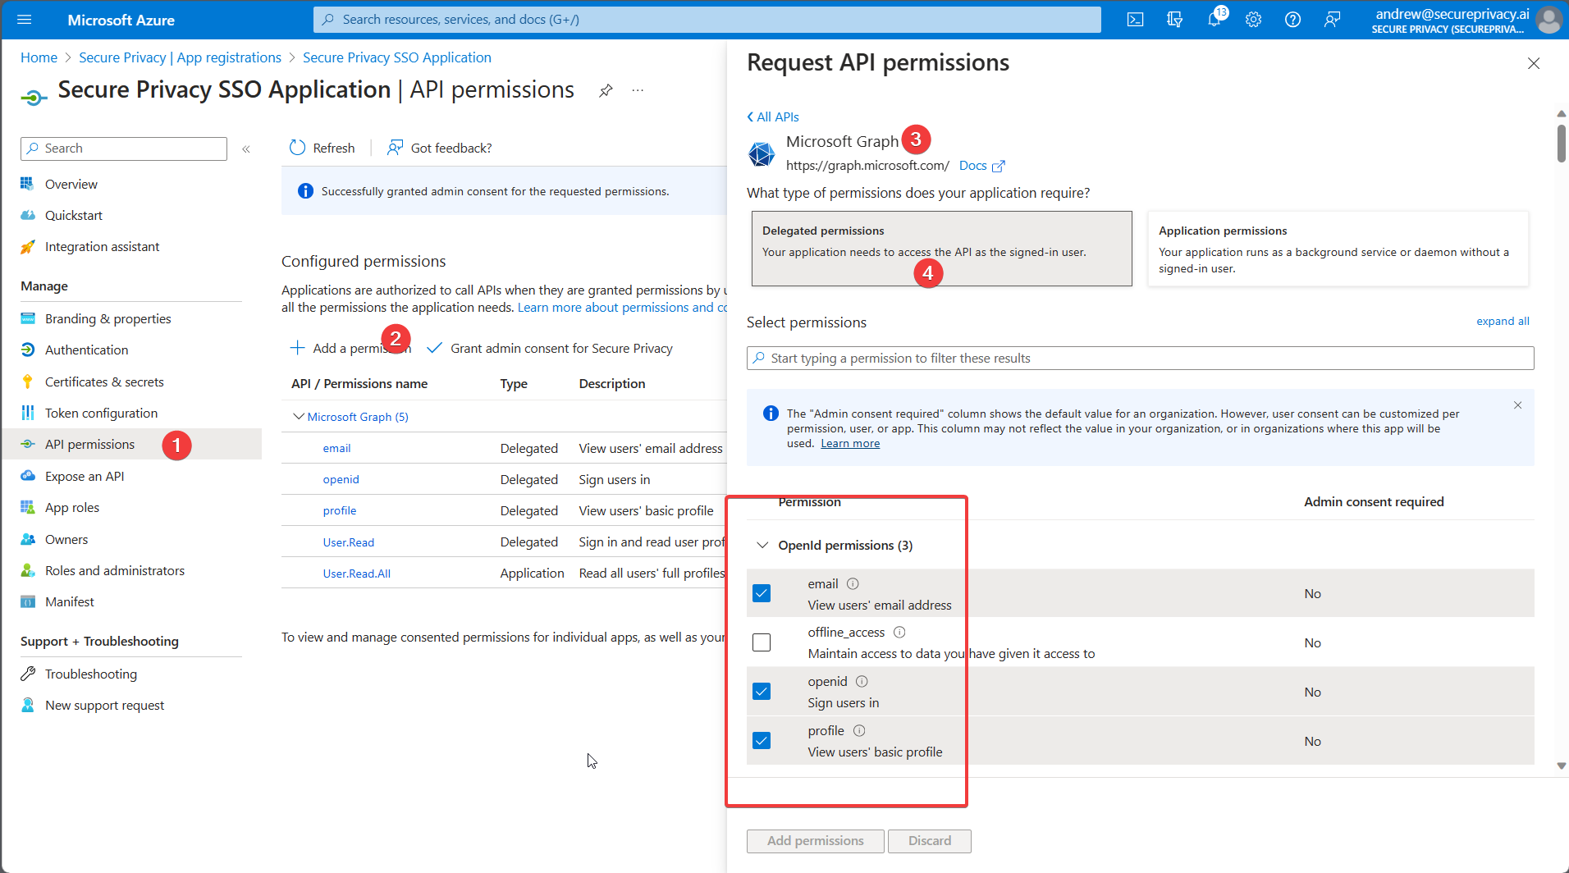Collapse the OpenId permissions group
Screen dimensions: 1569x873
tap(762, 546)
